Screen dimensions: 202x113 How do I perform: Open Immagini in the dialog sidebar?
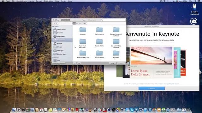click(62, 51)
